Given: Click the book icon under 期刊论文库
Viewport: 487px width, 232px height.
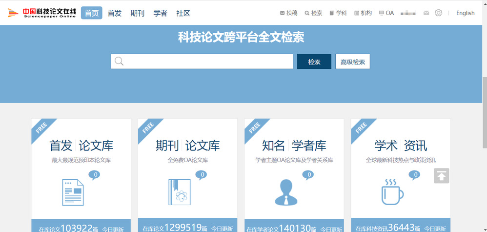Looking at the screenshot, I should (x=179, y=192).
